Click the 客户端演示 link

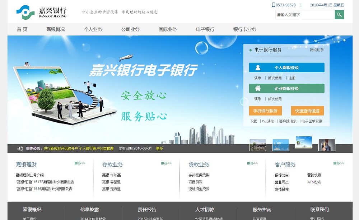tap(288, 121)
